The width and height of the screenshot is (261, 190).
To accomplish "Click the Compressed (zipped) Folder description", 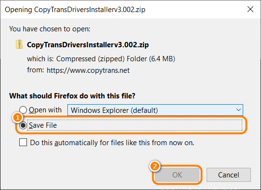I will [116, 59].
